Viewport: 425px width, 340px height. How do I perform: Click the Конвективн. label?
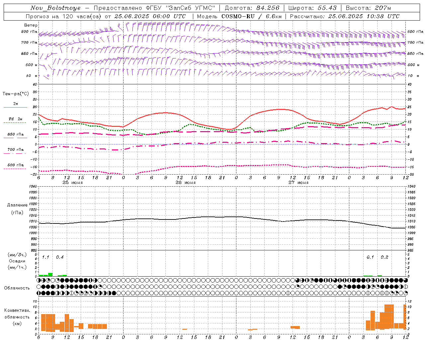coord(17,310)
